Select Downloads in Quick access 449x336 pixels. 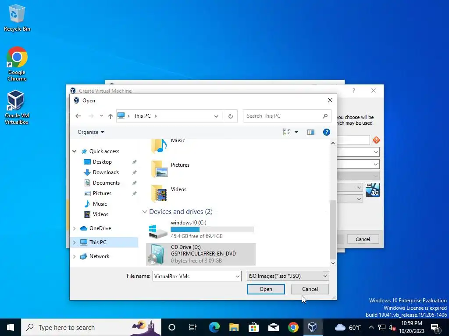click(105, 172)
